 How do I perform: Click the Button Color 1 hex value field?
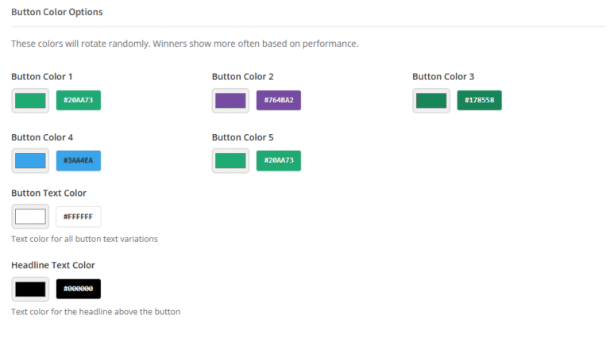(79, 101)
